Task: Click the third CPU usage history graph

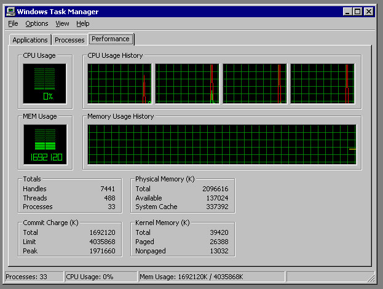Action: tap(255, 84)
